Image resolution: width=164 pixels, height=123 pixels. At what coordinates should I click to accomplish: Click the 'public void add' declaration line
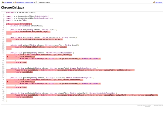(33, 30)
